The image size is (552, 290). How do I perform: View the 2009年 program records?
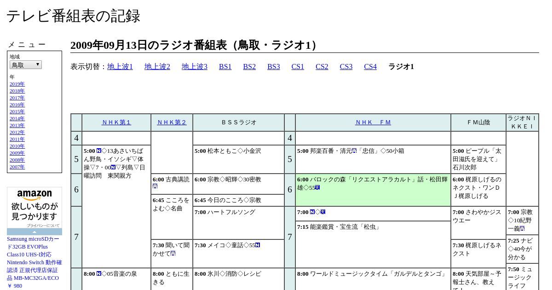pyautogui.click(x=17, y=153)
